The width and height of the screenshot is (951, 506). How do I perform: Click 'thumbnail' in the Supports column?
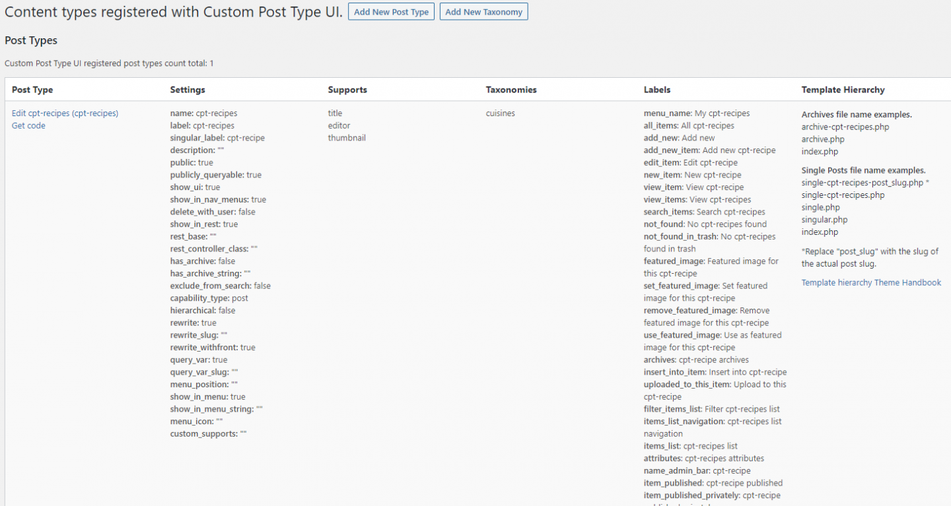pyautogui.click(x=347, y=139)
